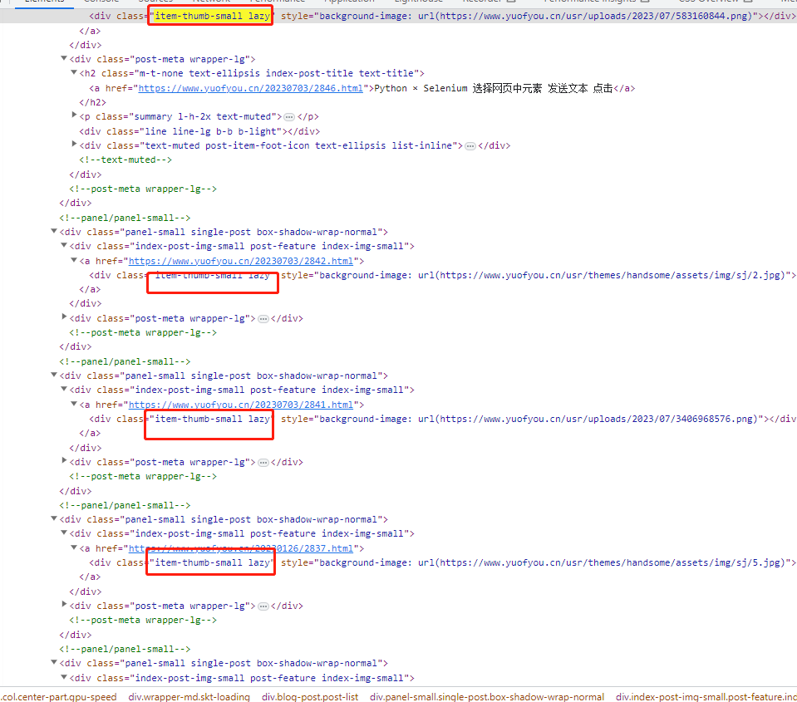The width and height of the screenshot is (797, 702).
Task: Collapse the h2 index-post-title node arrow
Action: coord(74,73)
